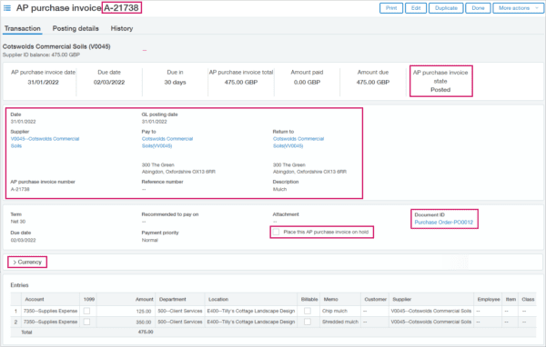Open the Pay to Cotswolds Commercial Soils link
This screenshot has height=347, width=546.
click(167, 143)
